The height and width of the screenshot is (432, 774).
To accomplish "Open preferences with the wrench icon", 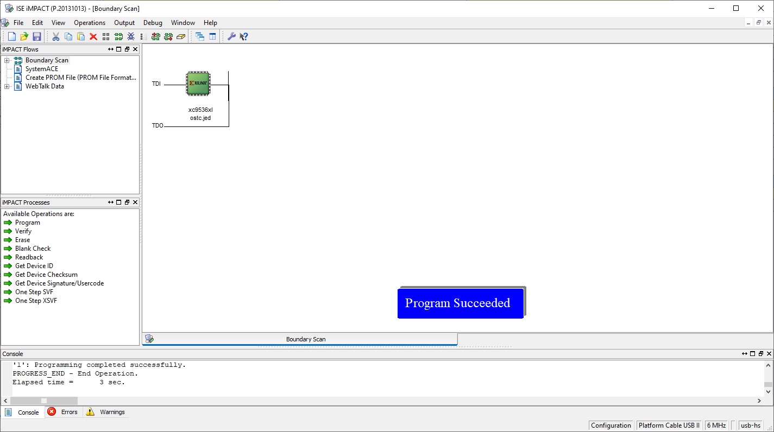I will [231, 36].
